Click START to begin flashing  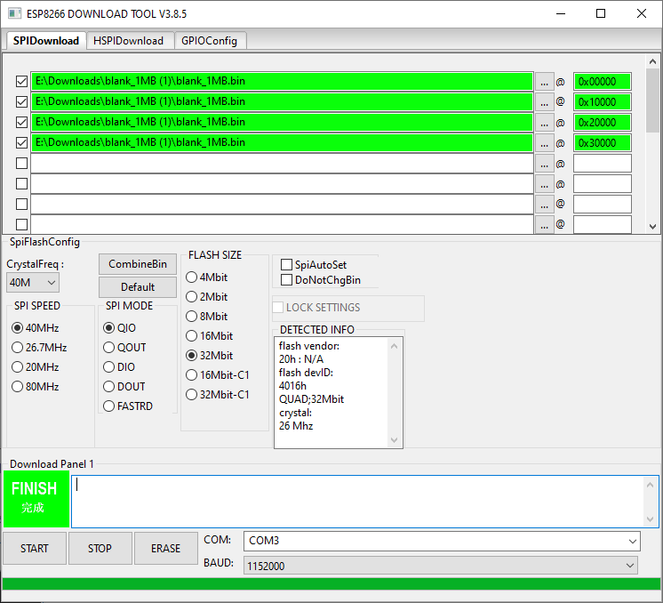35,549
